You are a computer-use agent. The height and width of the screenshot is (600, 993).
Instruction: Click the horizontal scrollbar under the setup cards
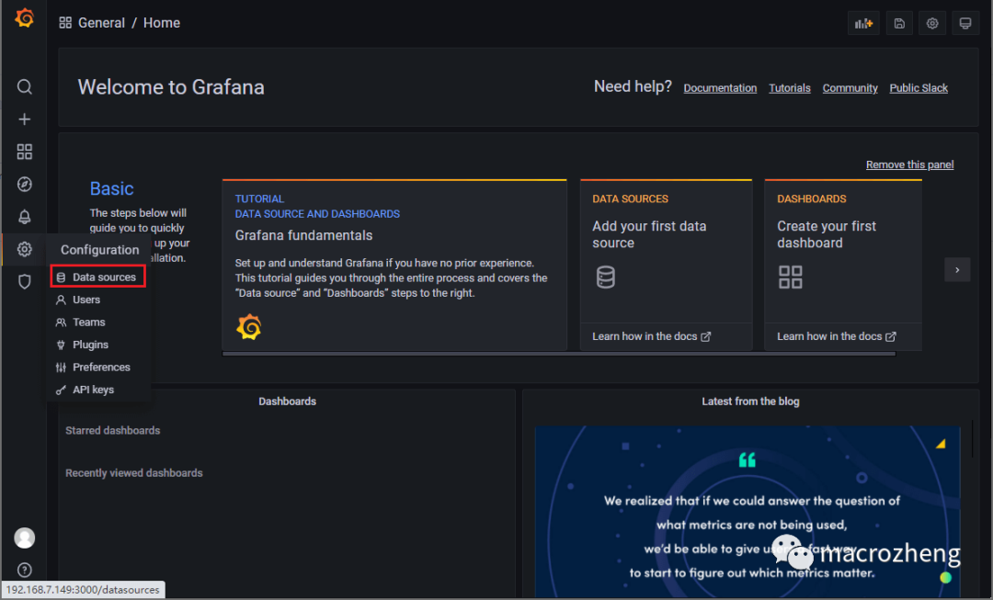pos(559,355)
